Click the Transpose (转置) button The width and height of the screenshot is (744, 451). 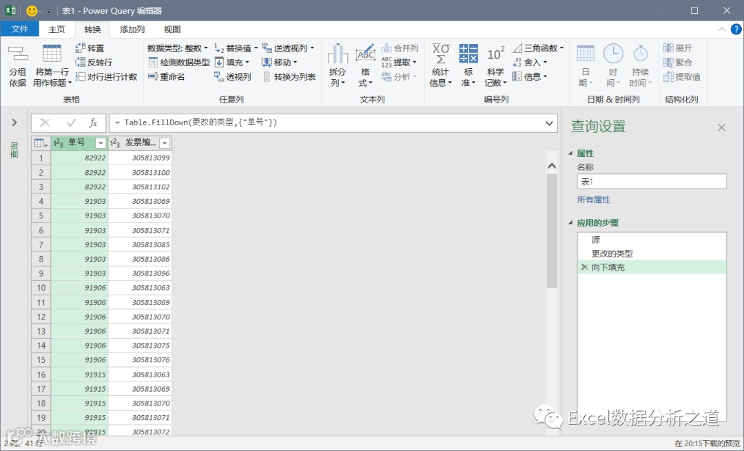(x=90, y=48)
